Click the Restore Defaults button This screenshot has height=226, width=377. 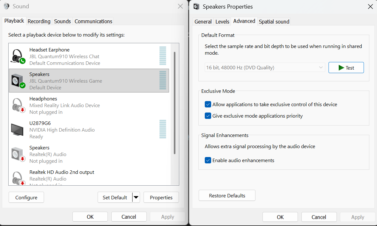[227, 195]
